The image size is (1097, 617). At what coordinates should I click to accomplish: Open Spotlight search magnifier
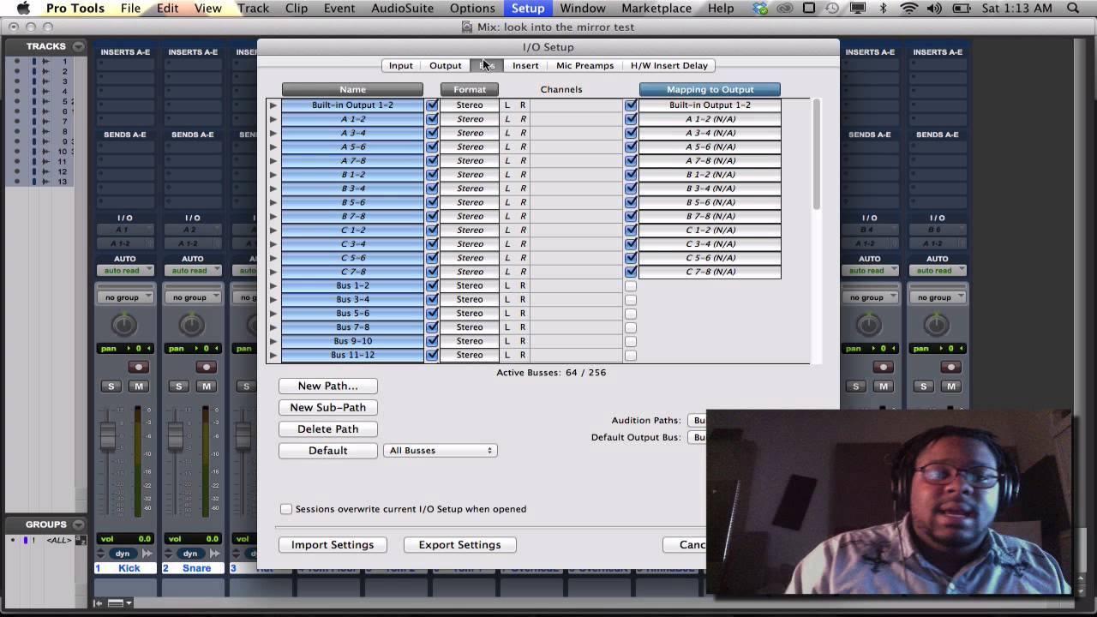(1074, 9)
